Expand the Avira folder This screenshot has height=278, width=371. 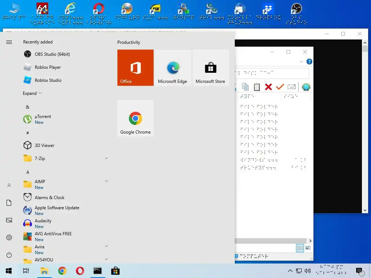107,246
